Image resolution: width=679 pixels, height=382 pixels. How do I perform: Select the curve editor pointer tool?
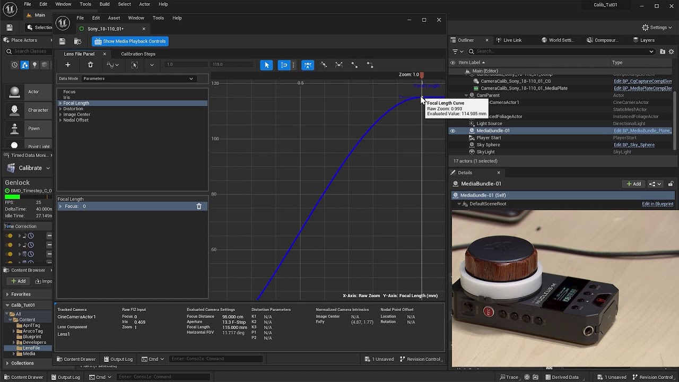[267, 65]
